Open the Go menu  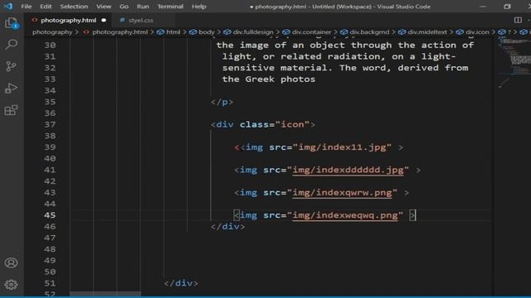[124, 7]
